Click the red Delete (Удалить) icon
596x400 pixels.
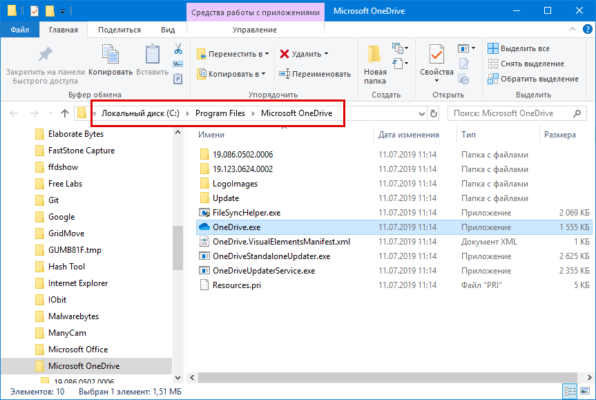(284, 54)
